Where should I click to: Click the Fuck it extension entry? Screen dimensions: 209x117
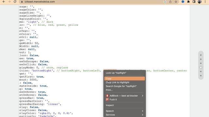pyautogui.click(x=124, y=99)
